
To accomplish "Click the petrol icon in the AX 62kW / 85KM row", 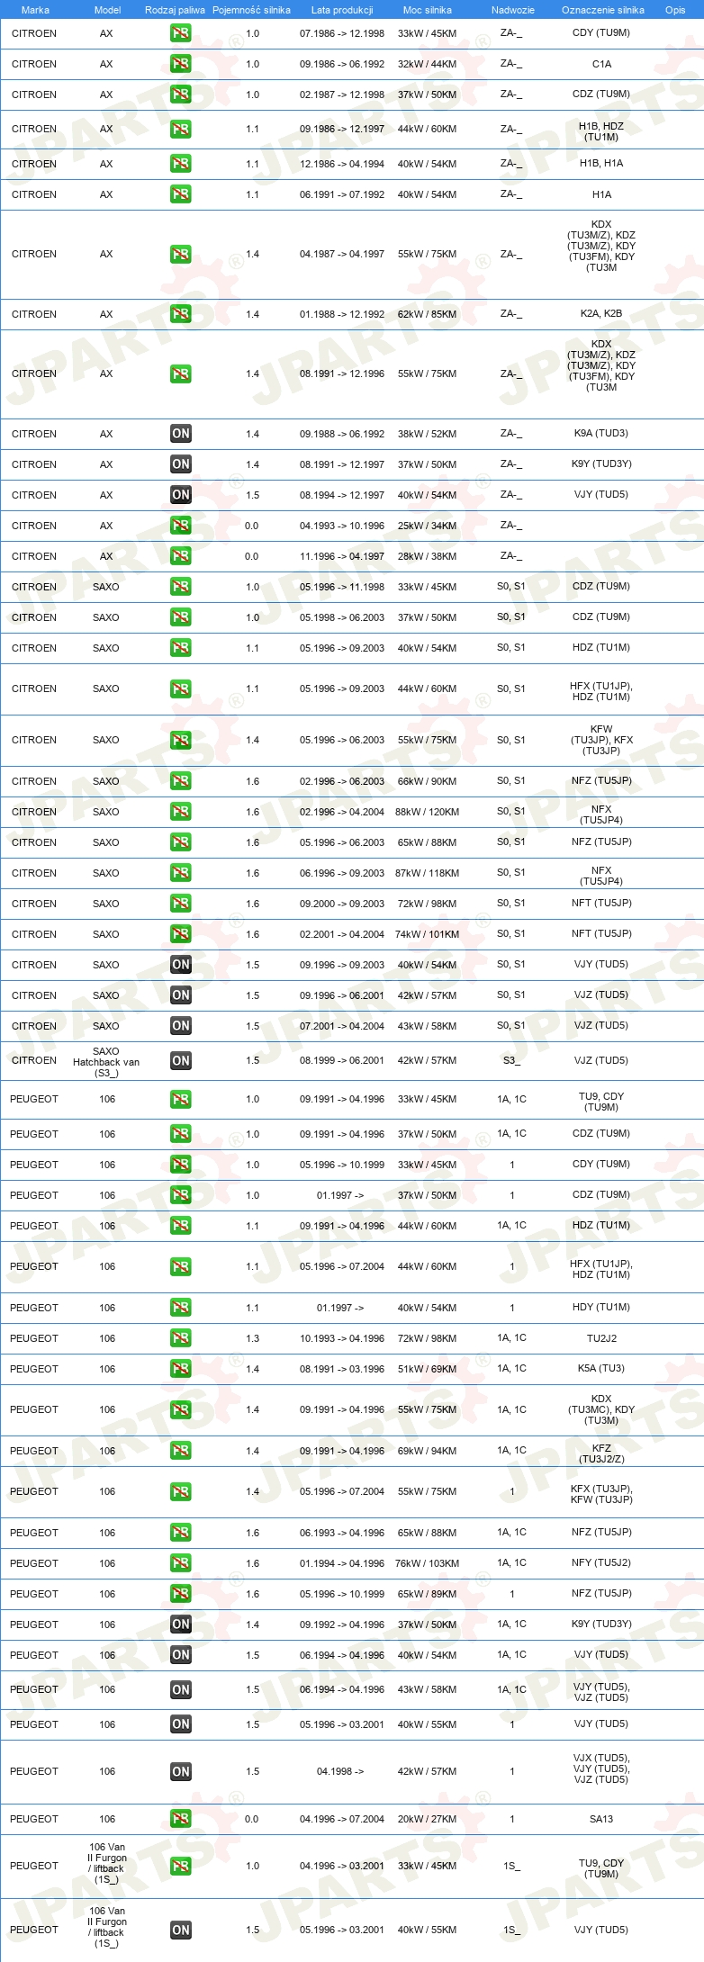I will [x=181, y=314].
